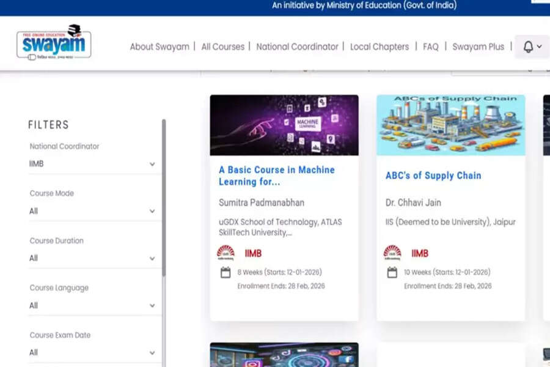
Task: Expand the National Coordinator IIMB dropdown
Action: point(92,164)
